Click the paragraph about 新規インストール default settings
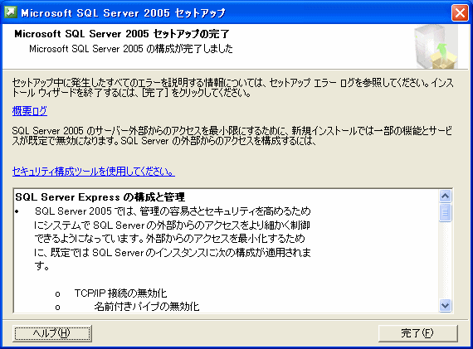473x349 pixels. click(232, 136)
